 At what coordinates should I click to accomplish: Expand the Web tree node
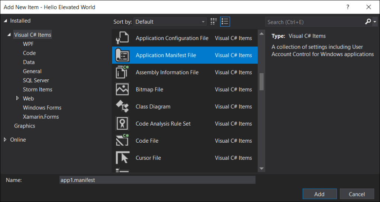click(17, 98)
